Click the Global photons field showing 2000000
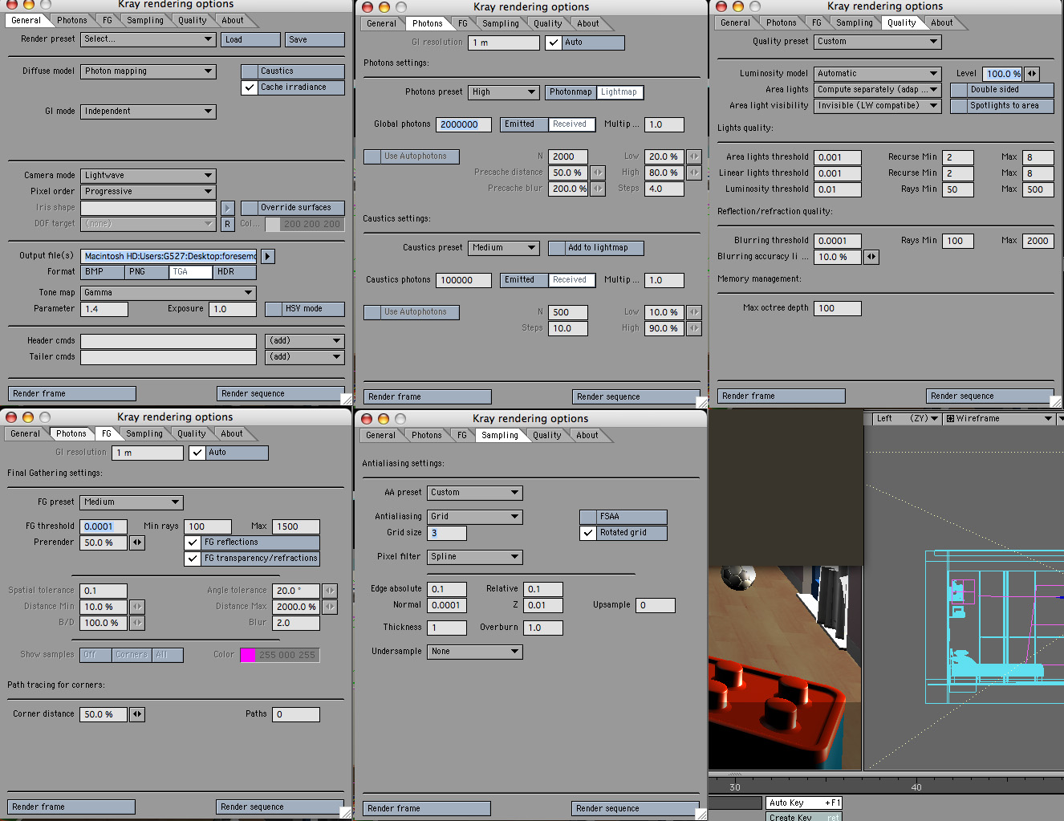Screen dimensions: 1064x821 point(464,124)
